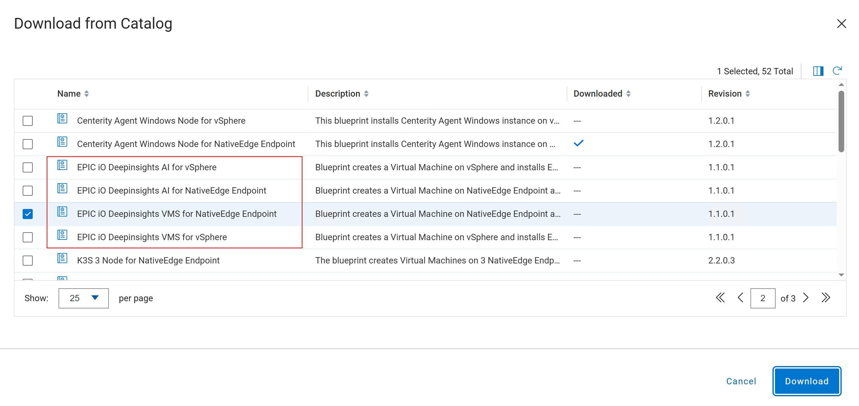
Task: Click K3S 3 Node for NativeEdge Endpoint name
Action: tap(148, 261)
